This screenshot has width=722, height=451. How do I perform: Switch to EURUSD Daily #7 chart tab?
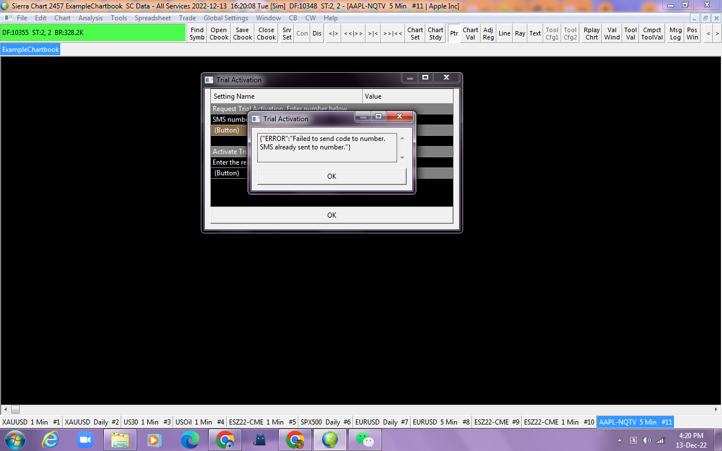(x=382, y=422)
